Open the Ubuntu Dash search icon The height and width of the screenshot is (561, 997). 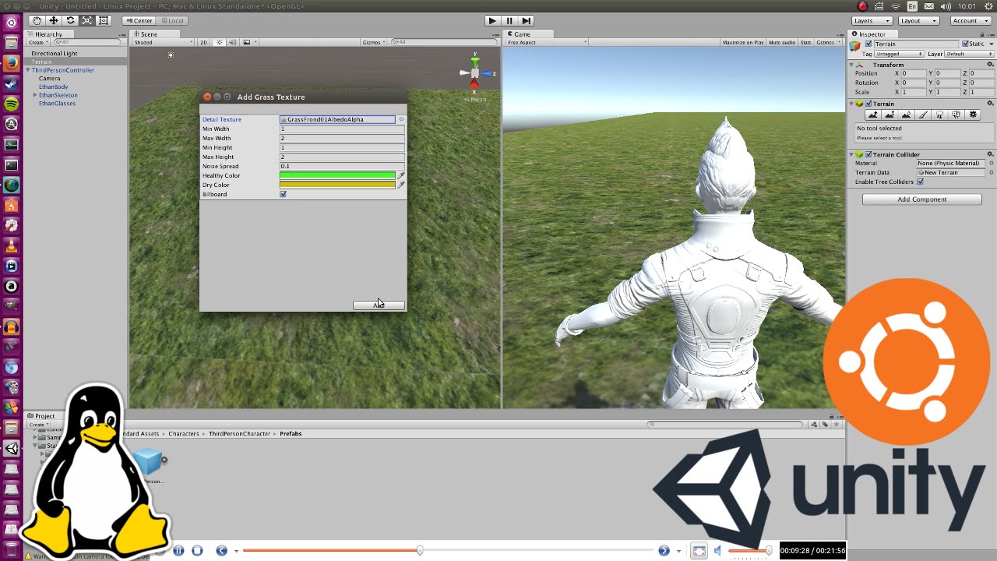coord(11,23)
